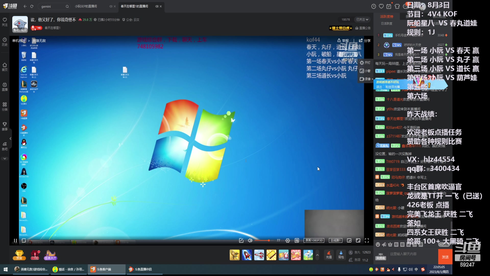Pause the live stream playback
Viewport: 490px width, 276px height.
[15, 240]
